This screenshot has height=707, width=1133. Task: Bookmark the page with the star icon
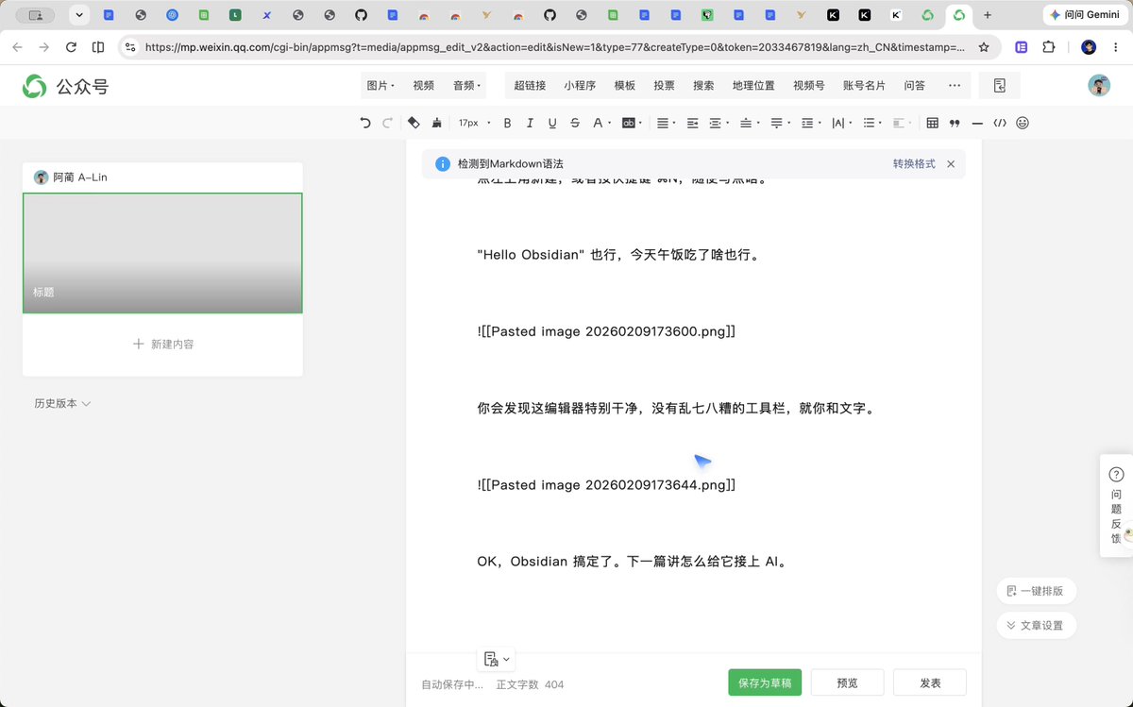pyautogui.click(x=984, y=47)
